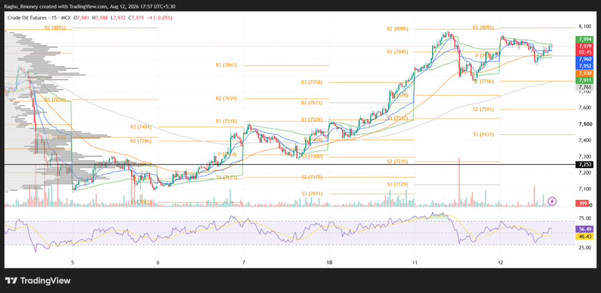Click the R1 (7654) pivot label

click(55, 100)
